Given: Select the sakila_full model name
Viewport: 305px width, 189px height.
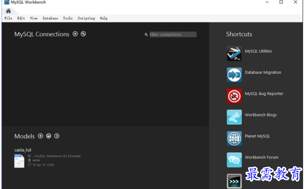Looking at the screenshot, I should [x=23, y=150].
